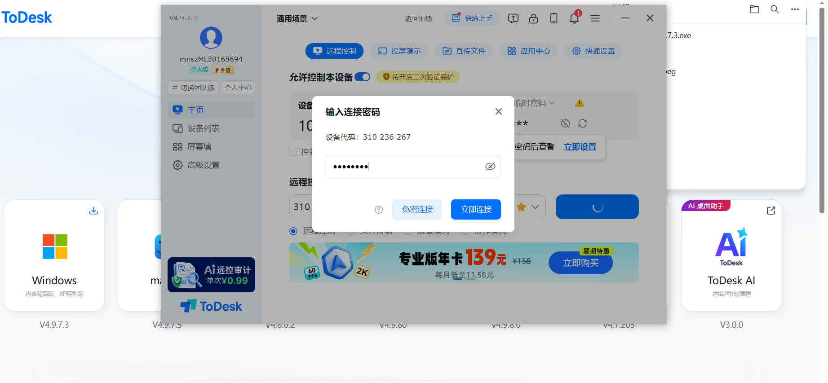Click the lock screen icon

(533, 18)
